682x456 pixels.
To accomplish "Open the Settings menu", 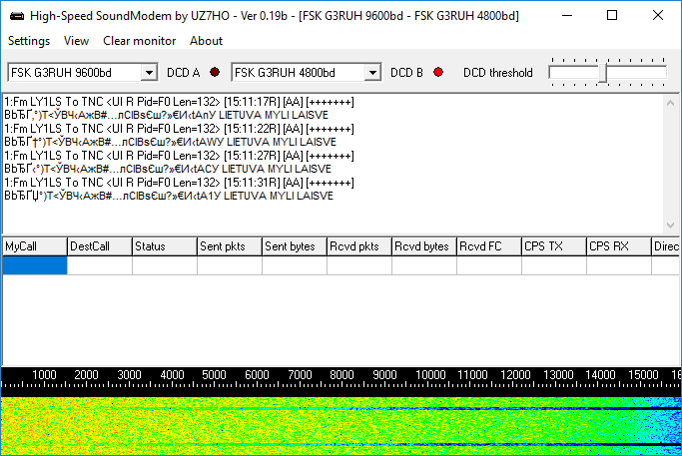I will pos(29,41).
